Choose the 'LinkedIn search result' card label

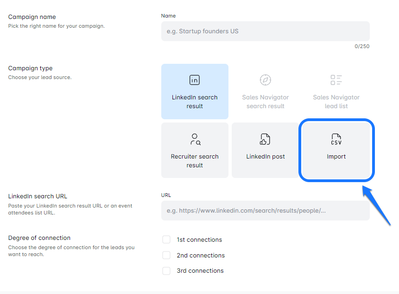195,102
